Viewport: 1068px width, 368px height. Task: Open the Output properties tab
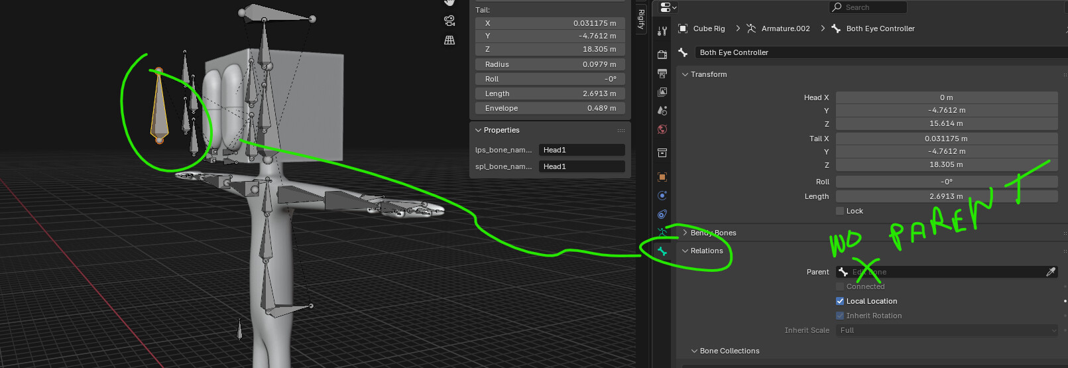click(662, 73)
